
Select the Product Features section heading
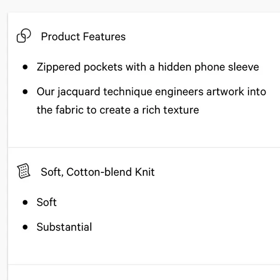83,37
